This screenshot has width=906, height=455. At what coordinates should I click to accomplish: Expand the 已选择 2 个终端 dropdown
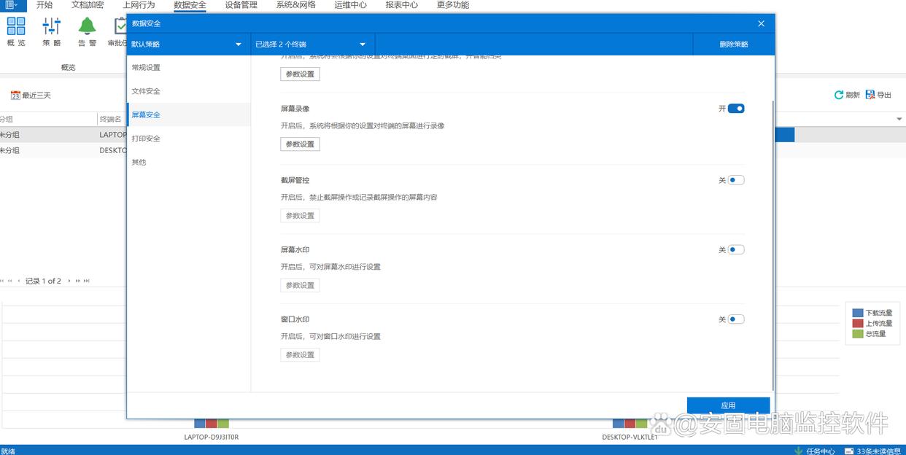pos(363,44)
